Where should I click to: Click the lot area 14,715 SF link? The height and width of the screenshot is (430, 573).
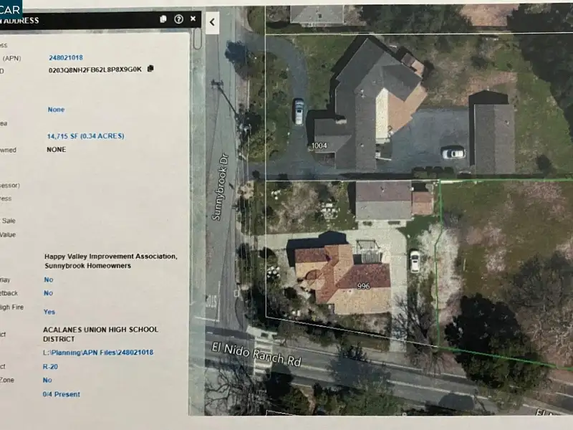85,135
